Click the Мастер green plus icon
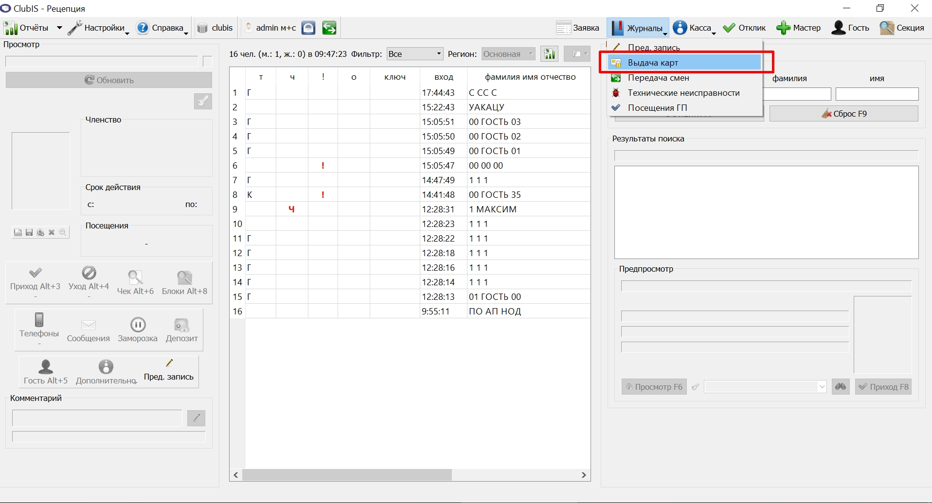This screenshot has width=932, height=503. (783, 28)
